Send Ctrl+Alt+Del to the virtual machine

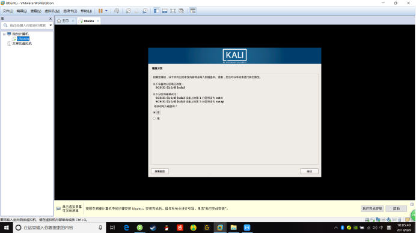coord(117,11)
